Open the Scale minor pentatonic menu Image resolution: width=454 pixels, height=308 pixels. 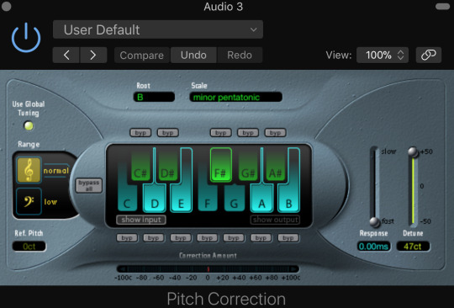pyautogui.click(x=235, y=97)
